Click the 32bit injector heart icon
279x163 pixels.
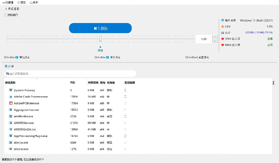point(222,39)
